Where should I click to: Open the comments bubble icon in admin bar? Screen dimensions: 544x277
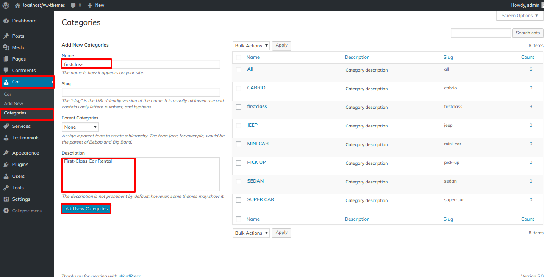tap(74, 5)
